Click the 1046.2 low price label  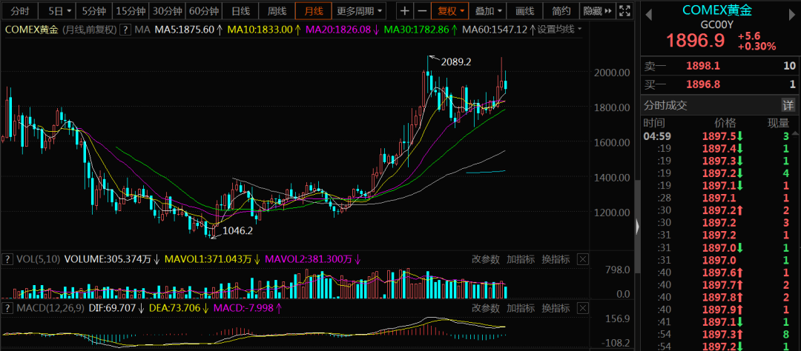237,230
